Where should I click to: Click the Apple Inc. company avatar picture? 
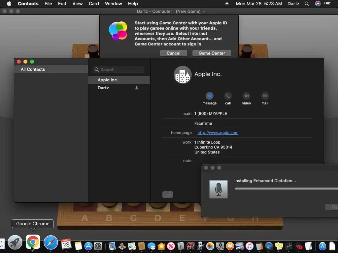pyautogui.click(x=183, y=75)
